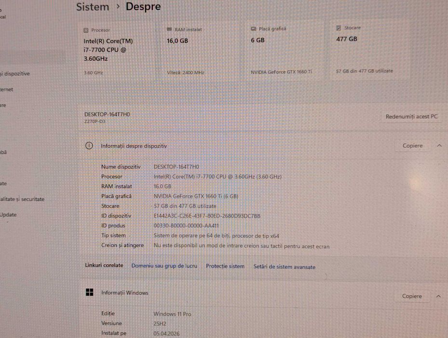The height and width of the screenshot is (338, 448).
Task: Open the Update item in the sidebar
Action: click(x=8, y=215)
